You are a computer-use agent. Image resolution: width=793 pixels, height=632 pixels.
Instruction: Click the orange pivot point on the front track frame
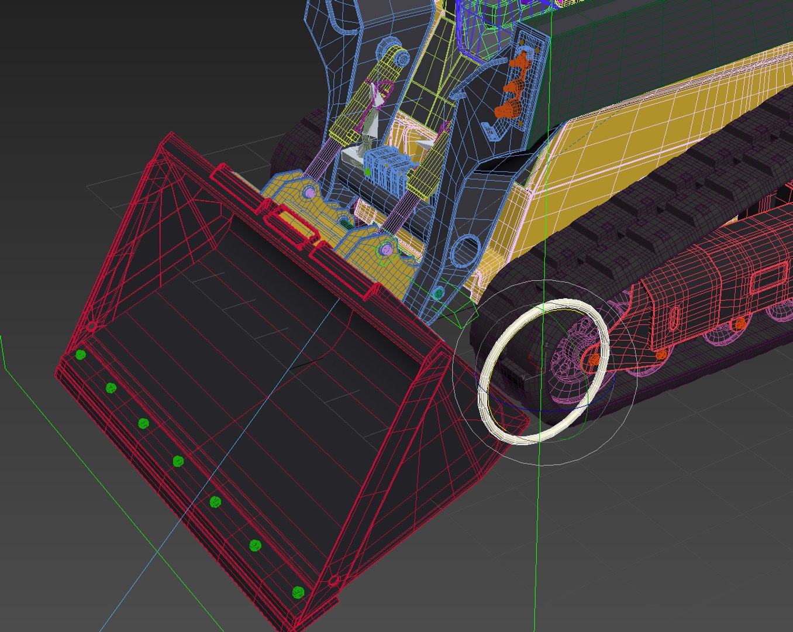pyautogui.click(x=594, y=359)
